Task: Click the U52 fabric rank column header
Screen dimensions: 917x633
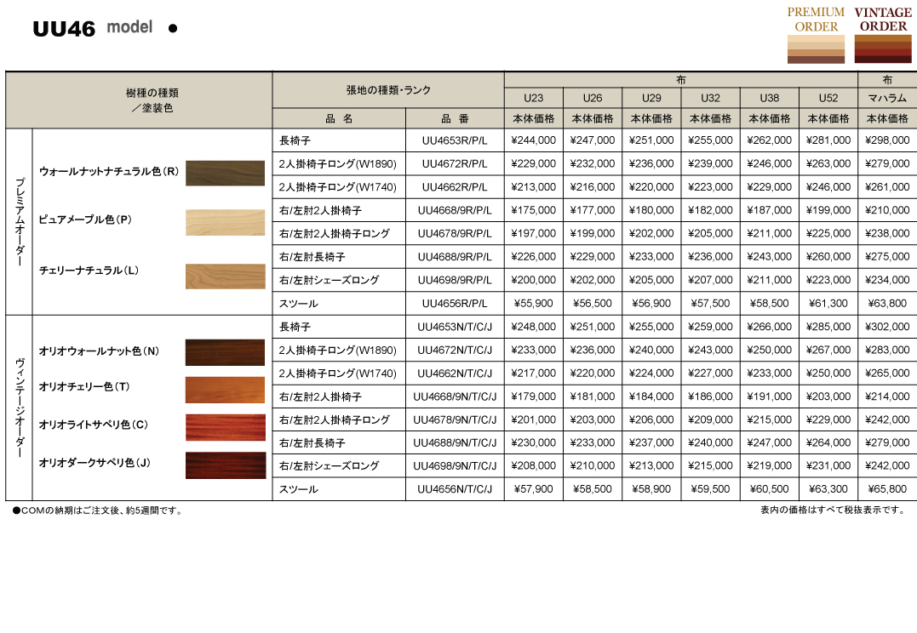Action: (x=828, y=98)
